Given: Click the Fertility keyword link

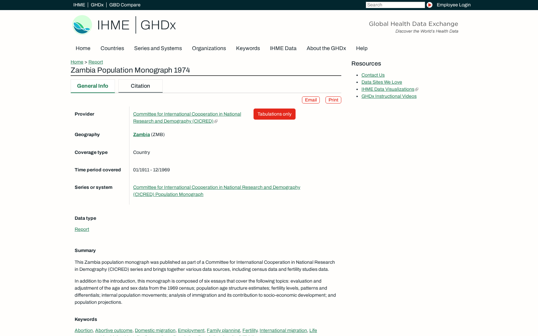Looking at the screenshot, I should click(250, 330).
